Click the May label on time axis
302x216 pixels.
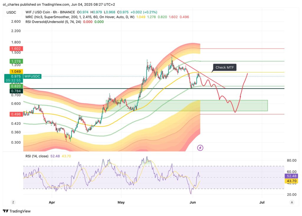[x=122, y=202]
